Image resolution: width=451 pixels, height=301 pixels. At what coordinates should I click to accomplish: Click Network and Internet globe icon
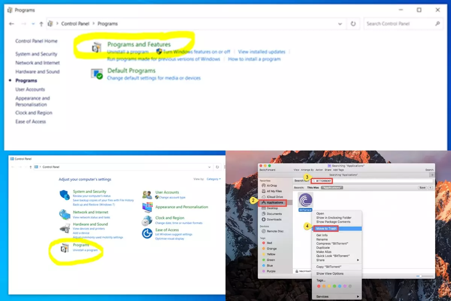[x=65, y=214]
